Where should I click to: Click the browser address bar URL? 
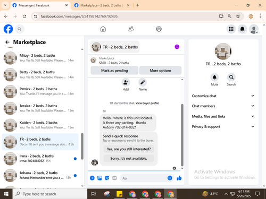click(x=79, y=16)
